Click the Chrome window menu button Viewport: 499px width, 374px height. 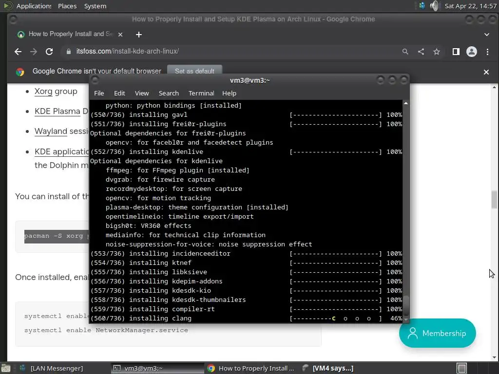(13, 19)
